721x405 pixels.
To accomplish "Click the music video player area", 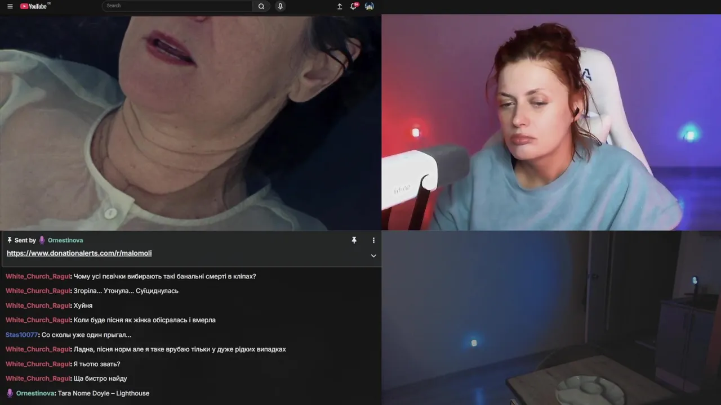I will 190,123.
